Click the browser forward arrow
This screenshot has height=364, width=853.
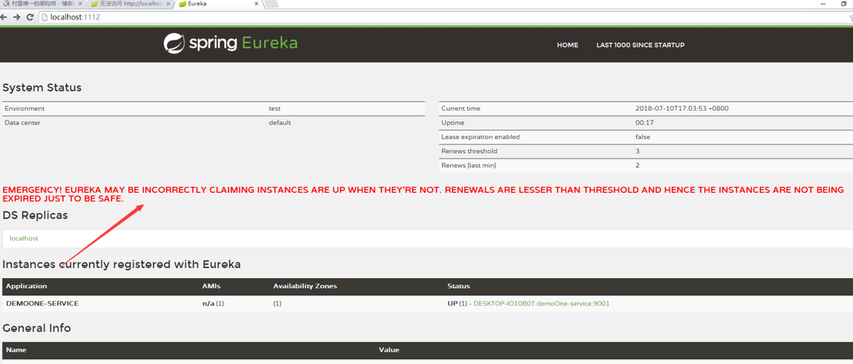[16, 17]
